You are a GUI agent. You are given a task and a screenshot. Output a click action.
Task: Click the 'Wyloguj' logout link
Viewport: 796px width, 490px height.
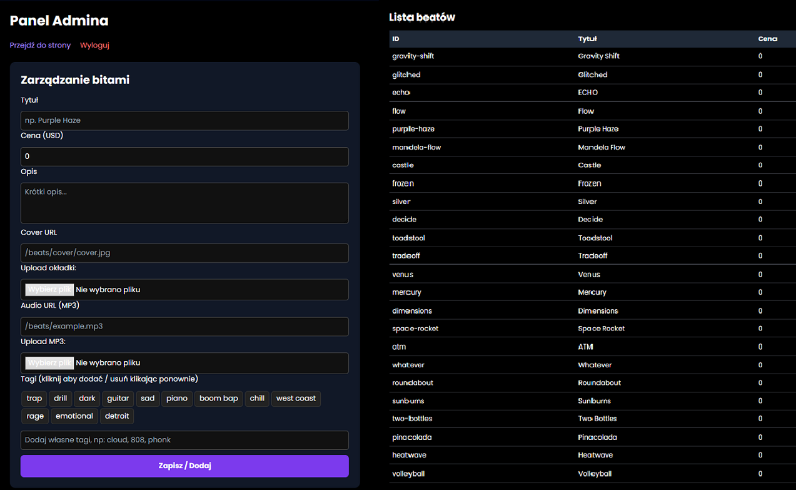[x=94, y=46]
